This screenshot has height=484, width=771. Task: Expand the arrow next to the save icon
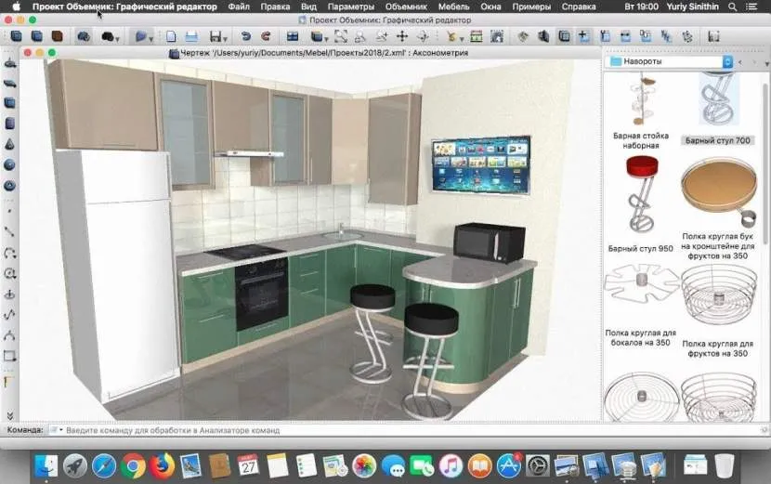tap(227, 38)
